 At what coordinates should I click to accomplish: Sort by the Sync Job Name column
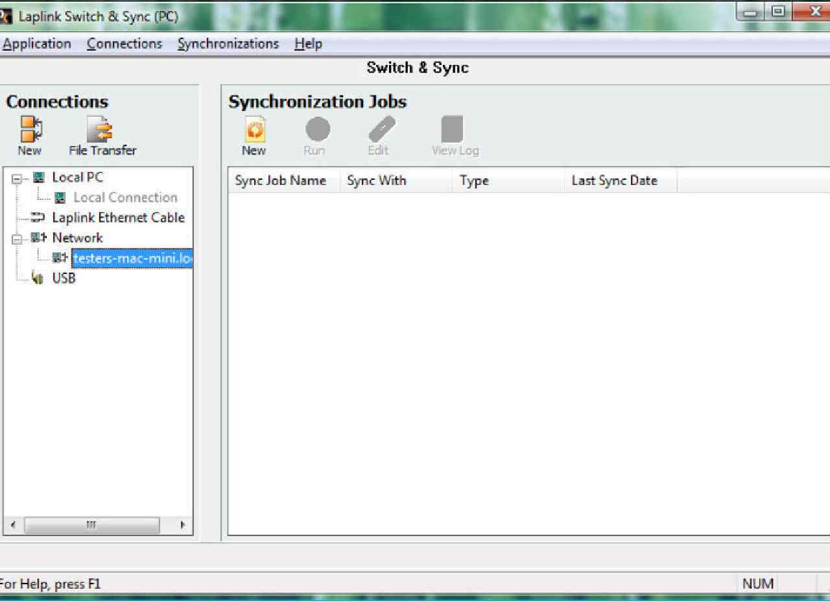284,180
